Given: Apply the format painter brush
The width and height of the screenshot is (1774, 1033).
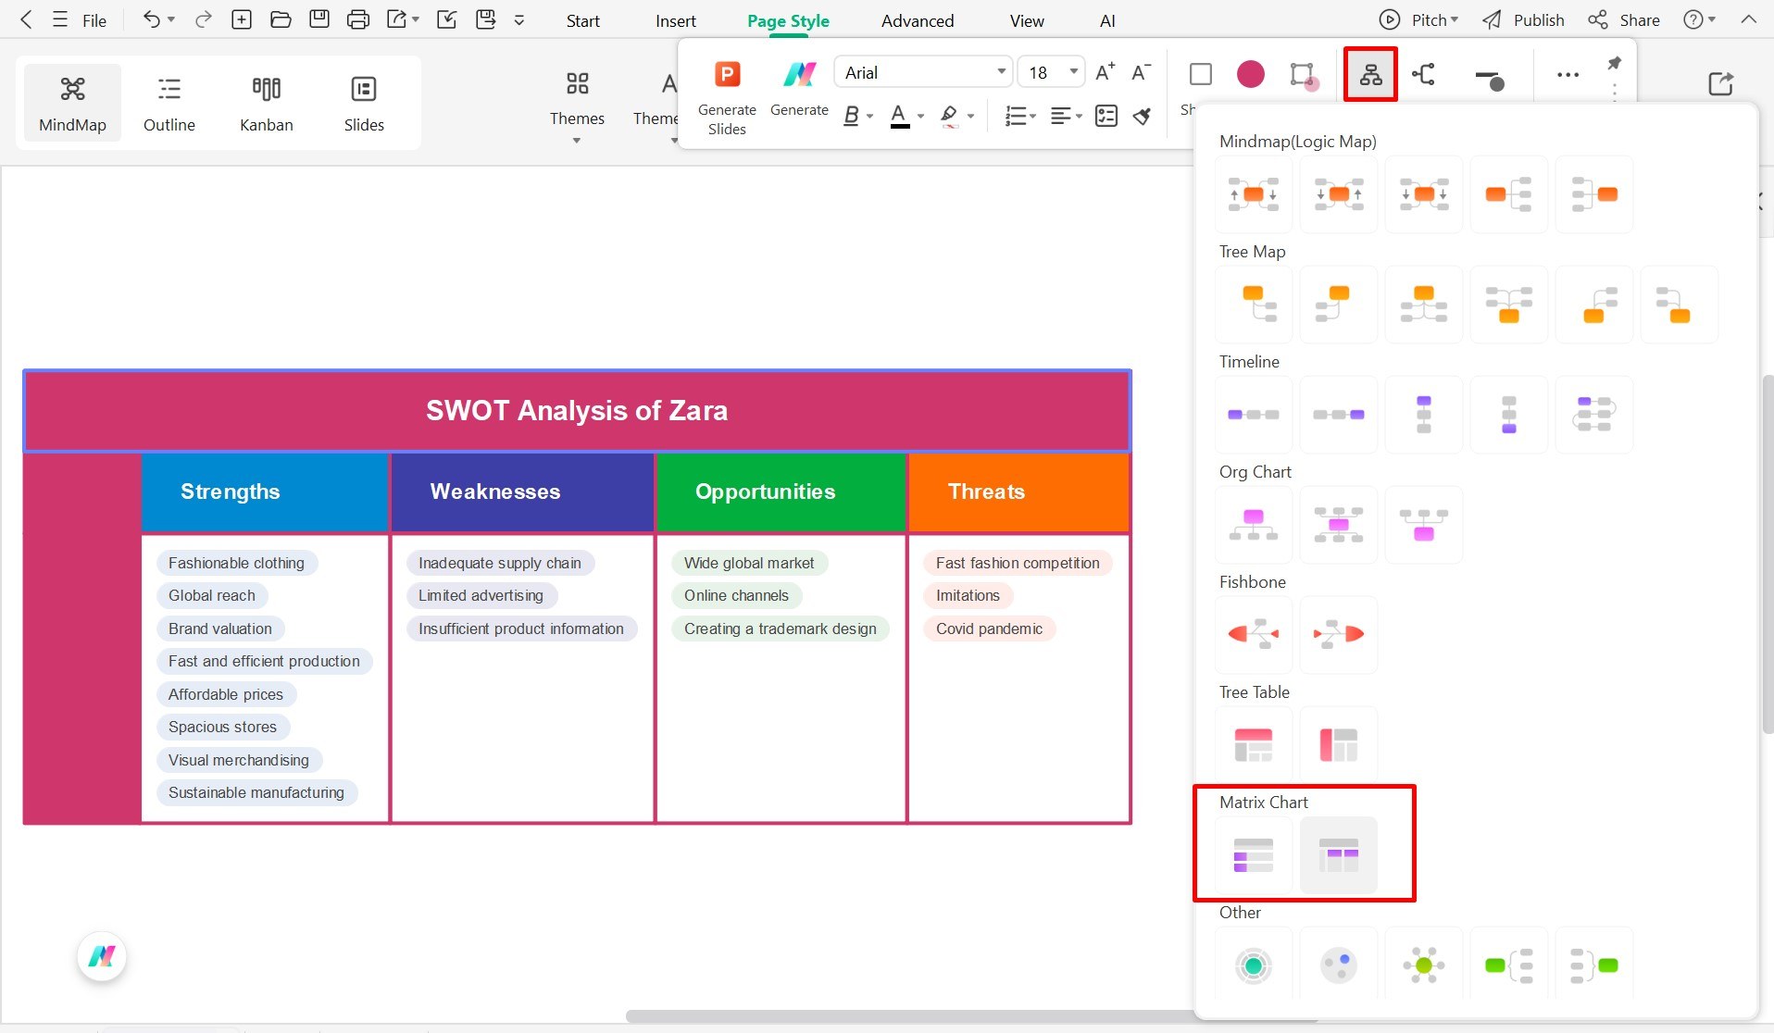Looking at the screenshot, I should pos(1143,116).
